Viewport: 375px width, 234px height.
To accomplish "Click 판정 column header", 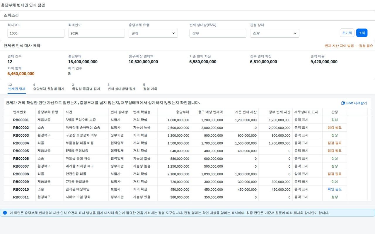I will [335, 112].
